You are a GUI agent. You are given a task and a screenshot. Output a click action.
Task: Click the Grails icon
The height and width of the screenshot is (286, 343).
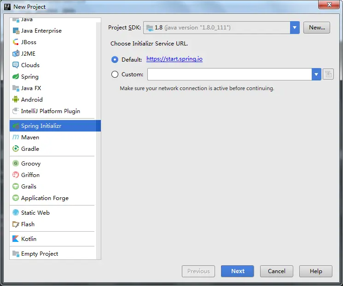[x=16, y=186]
